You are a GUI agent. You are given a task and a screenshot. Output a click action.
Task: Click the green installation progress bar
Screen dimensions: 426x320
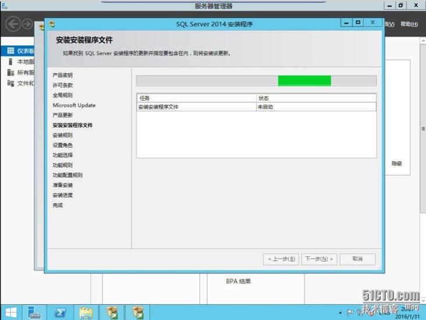click(x=304, y=81)
